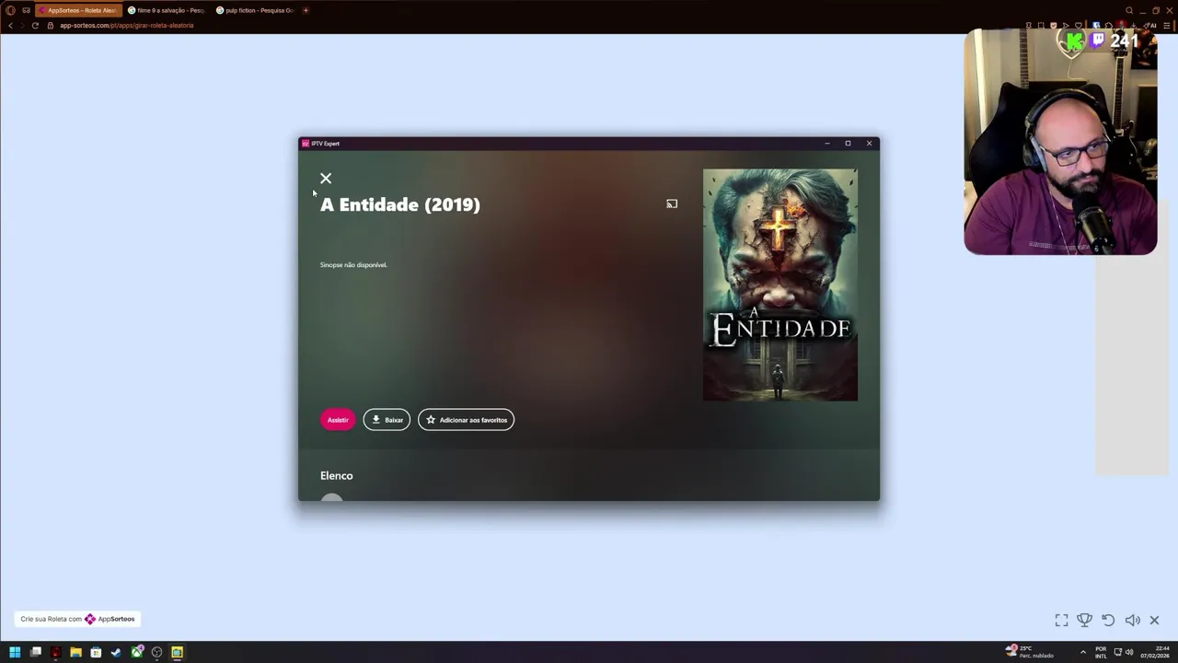The width and height of the screenshot is (1178, 663).
Task: Open the AI assistant toolbar button
Action: (x=1150, y=25)
